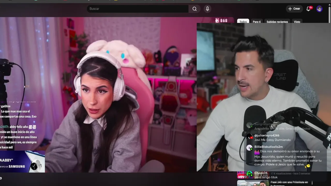Open the Pasé 24h video thumbnail
Image resolution: width=331 pixels, height=186 pixels.
click(253, 183)
